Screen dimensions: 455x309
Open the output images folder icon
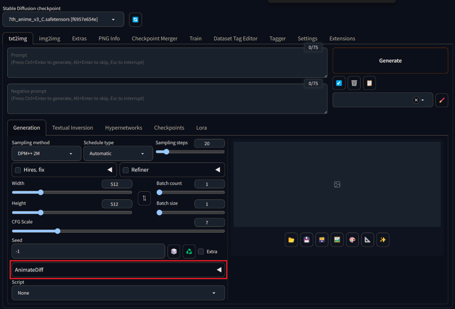pyautogui.click(x=291, y=240)
